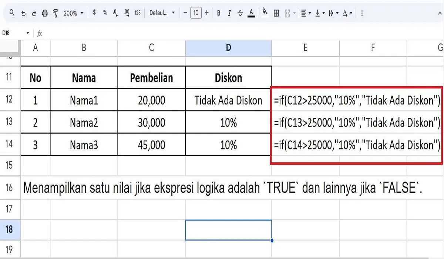Open the fill color picker

tap(265, 13)
